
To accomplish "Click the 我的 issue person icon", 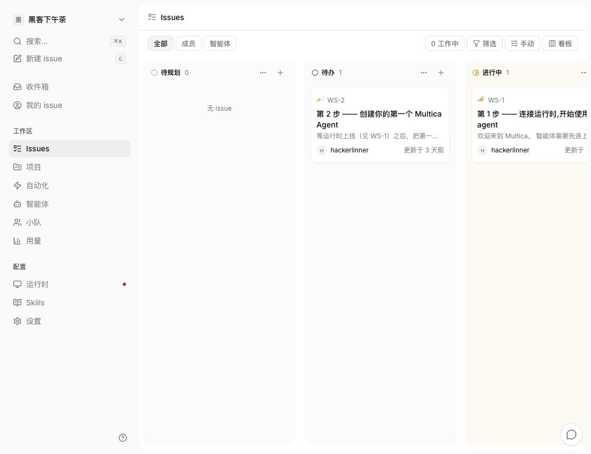I will coord(17,105).
